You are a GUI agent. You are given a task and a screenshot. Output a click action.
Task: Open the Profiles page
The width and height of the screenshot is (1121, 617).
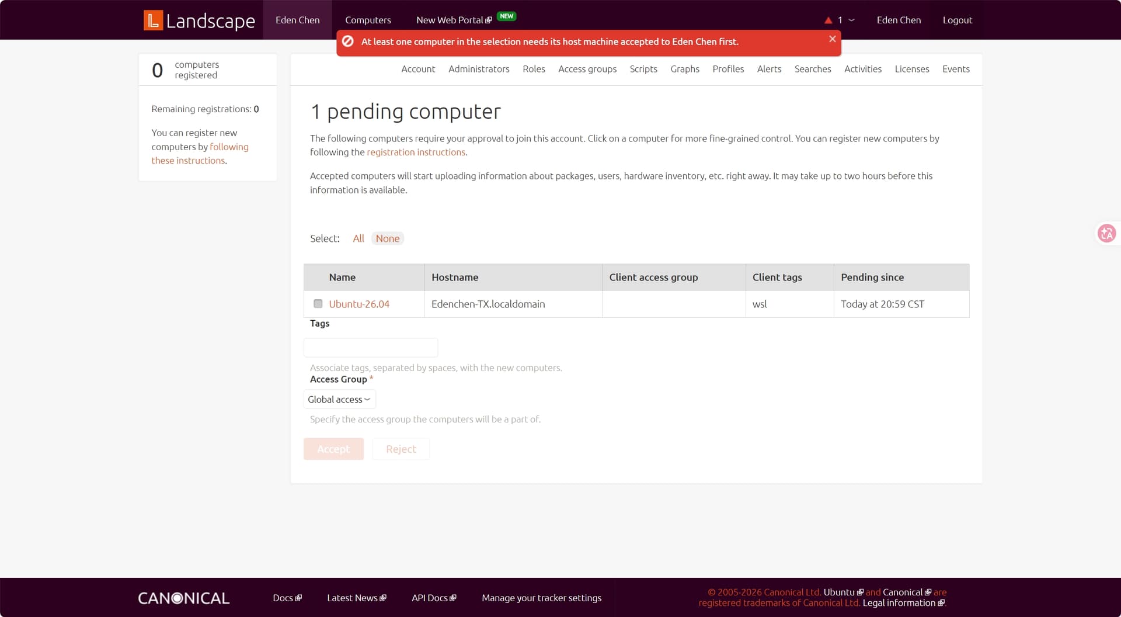point(728,69)
